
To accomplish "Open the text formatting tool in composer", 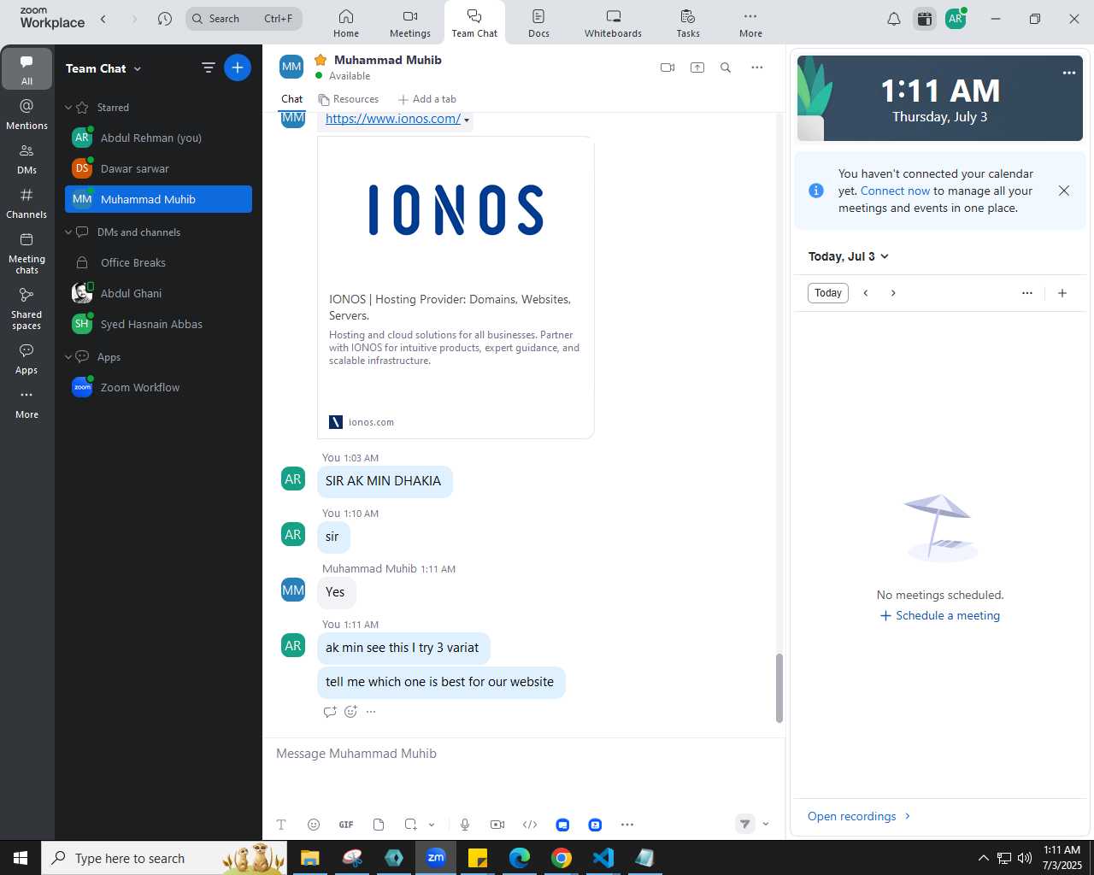I will point(281,825).
